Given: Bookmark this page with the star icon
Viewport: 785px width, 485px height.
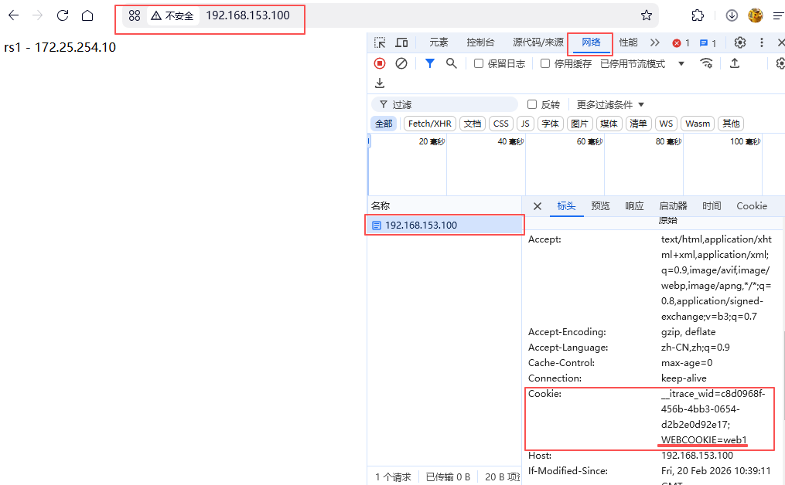Looking at the screenshot, I should pyautogui.click(x=647, y=15).
